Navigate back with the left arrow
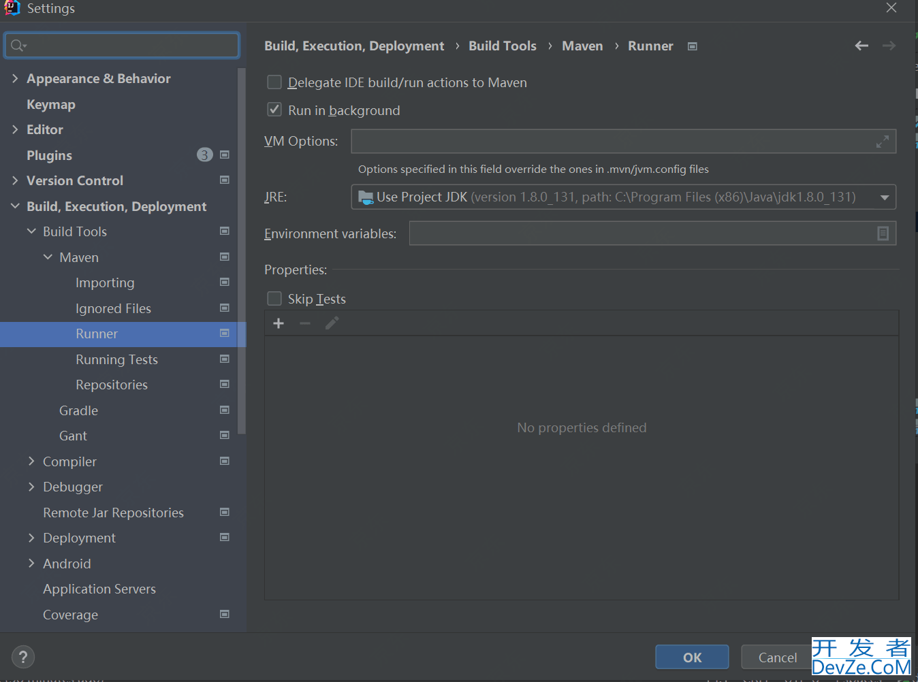918x682 pixels. pos(861,46)
